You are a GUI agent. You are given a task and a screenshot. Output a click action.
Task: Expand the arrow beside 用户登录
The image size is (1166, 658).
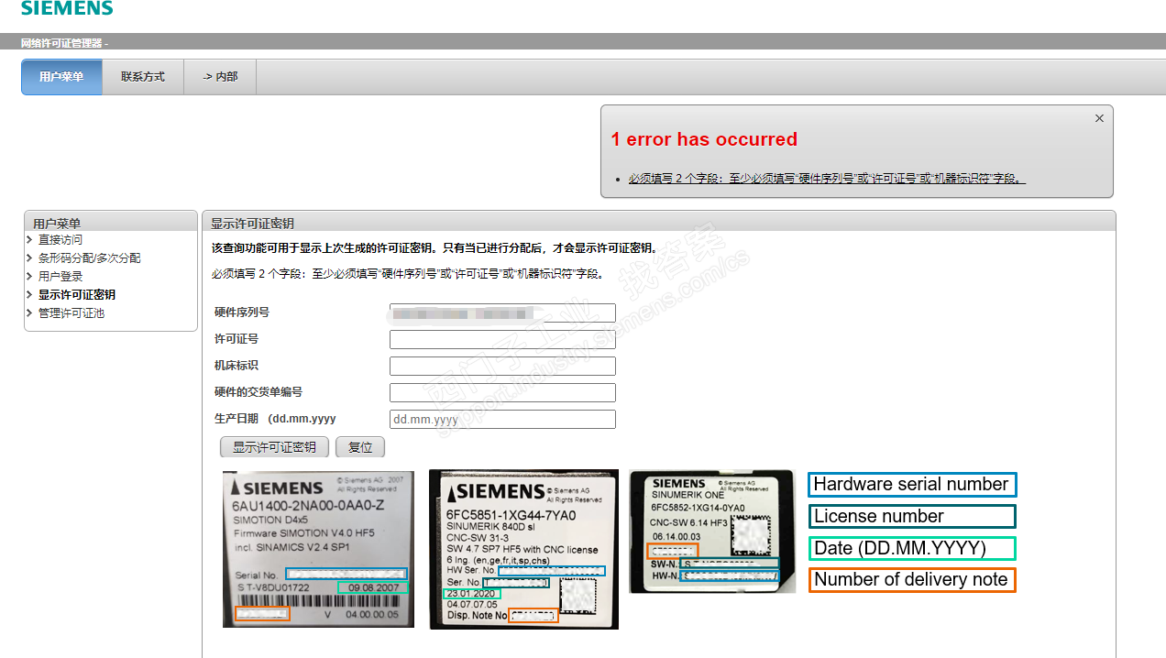pyautogui.click(x=29, y=277)
